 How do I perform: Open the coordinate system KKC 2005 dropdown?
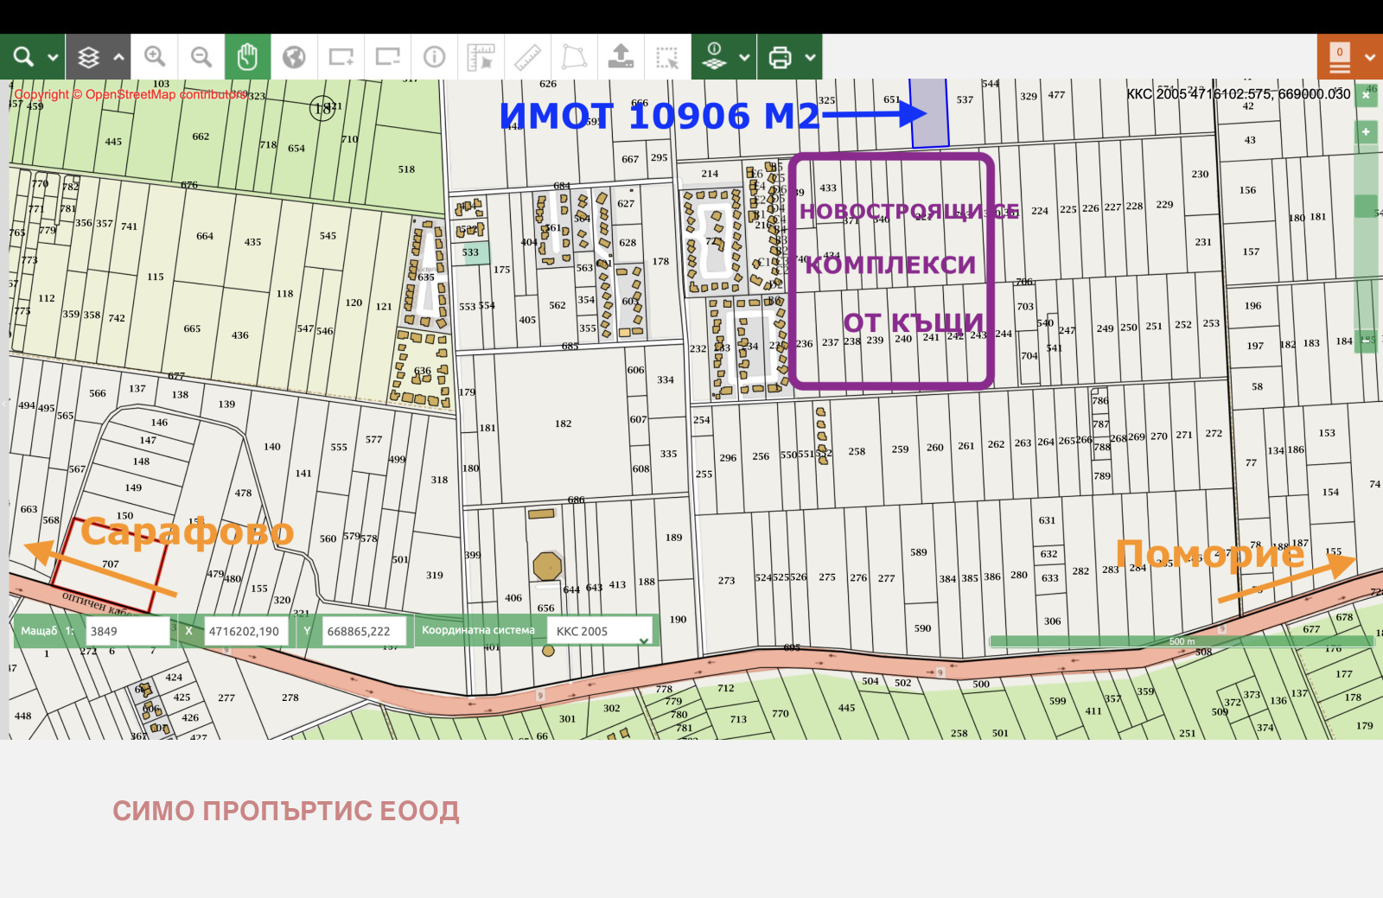[602, 631]
